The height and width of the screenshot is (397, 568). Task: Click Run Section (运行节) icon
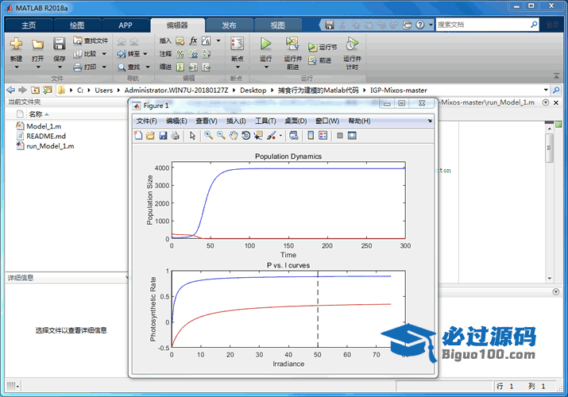[312, 47]
